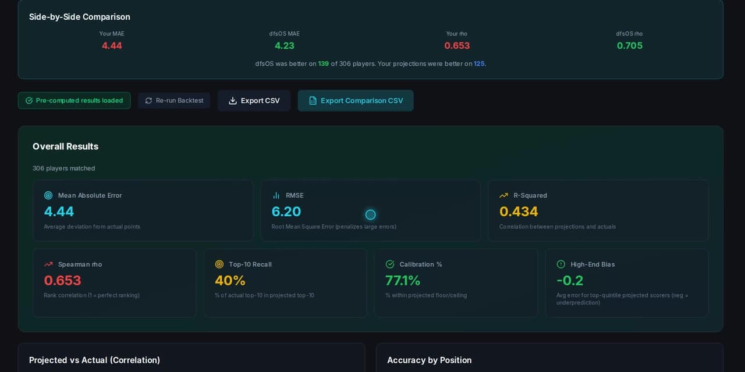This screenshot has width=745, height=372.
Task: Click the dfsOS rho value 0.705
Action: click(630, 45)
